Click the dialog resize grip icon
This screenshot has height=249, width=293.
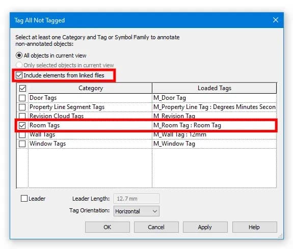[x=280, y=236]
